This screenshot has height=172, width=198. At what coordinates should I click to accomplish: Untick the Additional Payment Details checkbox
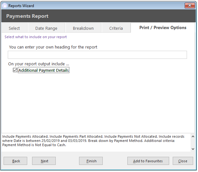point(15,70)
